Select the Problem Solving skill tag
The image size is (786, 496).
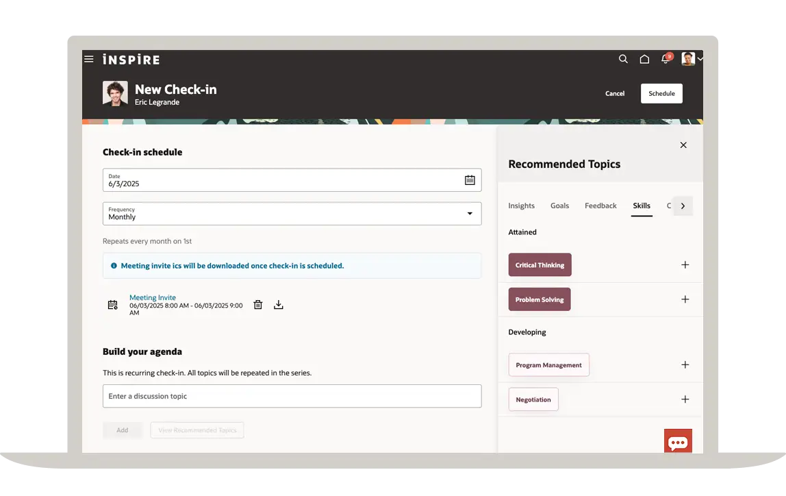pyautogui.click(x=540, y=299)
